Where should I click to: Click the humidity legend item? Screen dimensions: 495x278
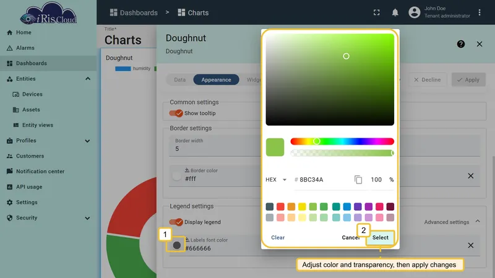pyautogui.click(x=133, y=69)
